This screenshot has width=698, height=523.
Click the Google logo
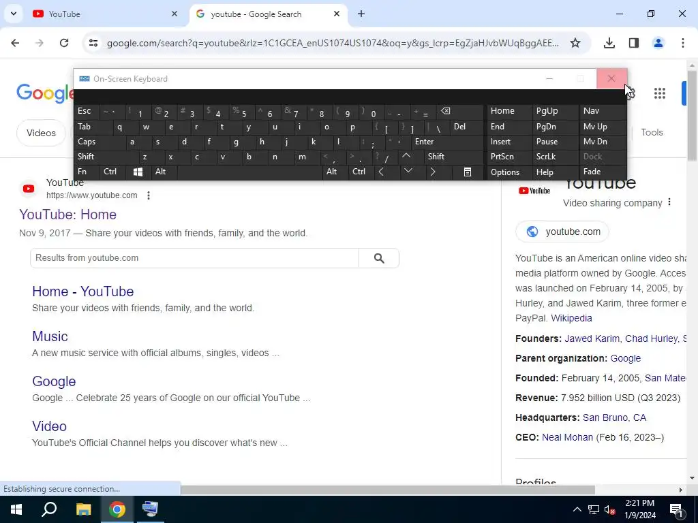coord(45,93)
